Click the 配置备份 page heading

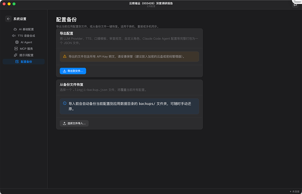[67, 19]
